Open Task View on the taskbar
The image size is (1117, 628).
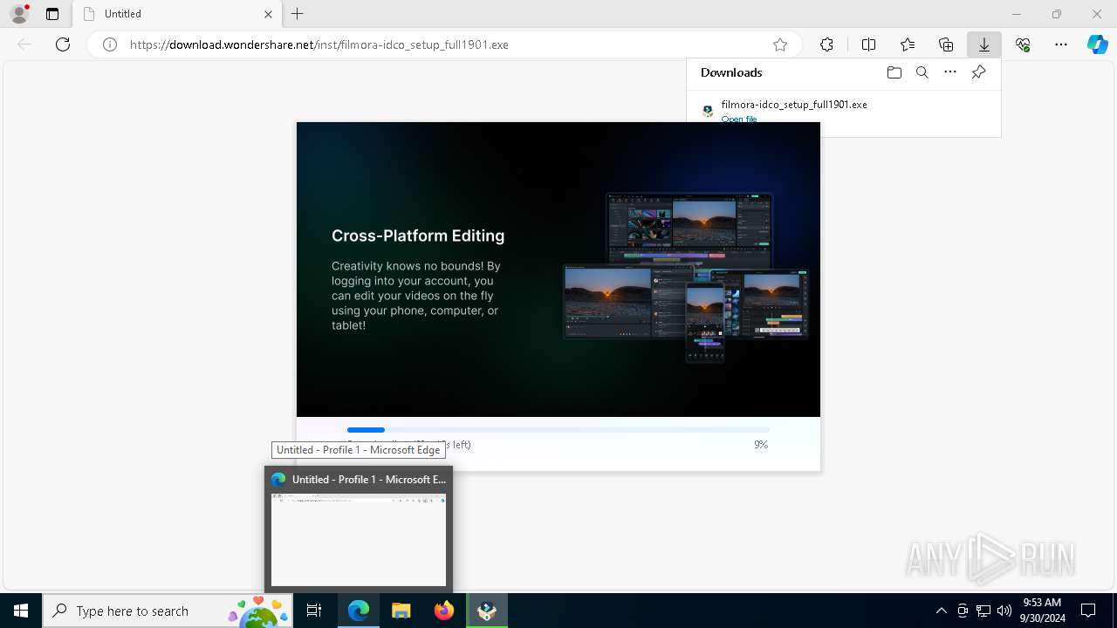314,611
